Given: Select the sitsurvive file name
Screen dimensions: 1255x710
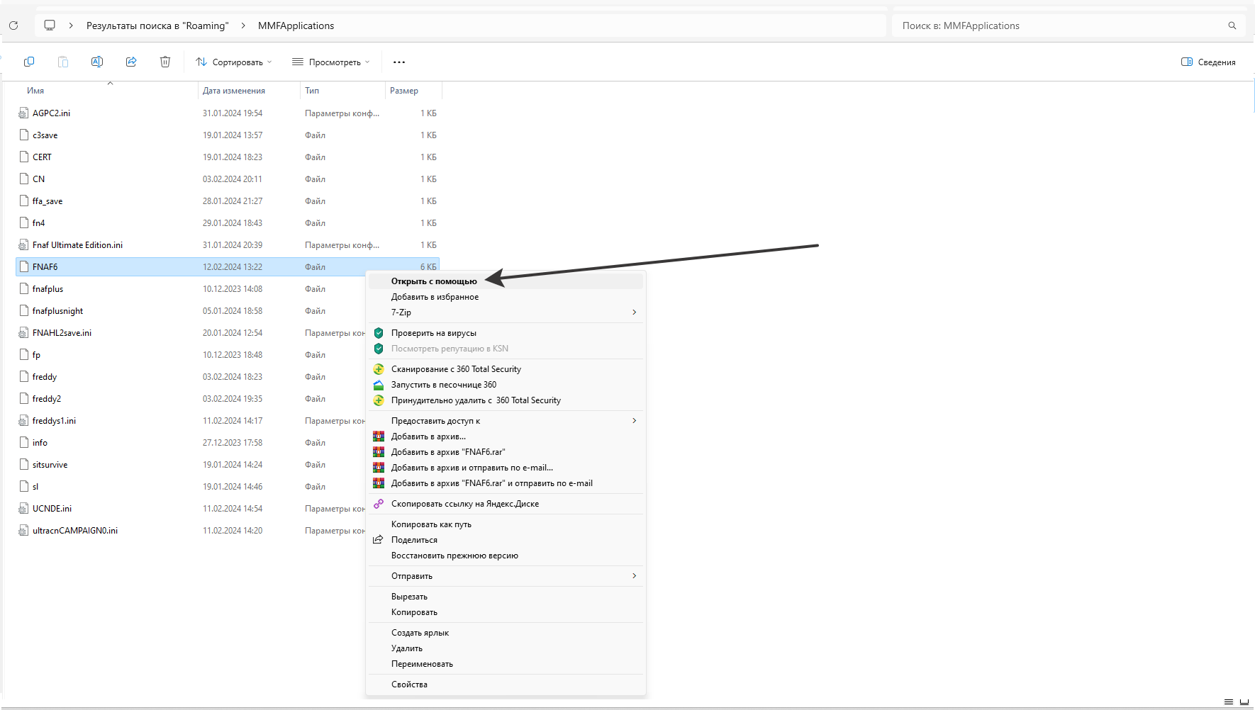Looking at the screenshot, I should tap(50, 465).
